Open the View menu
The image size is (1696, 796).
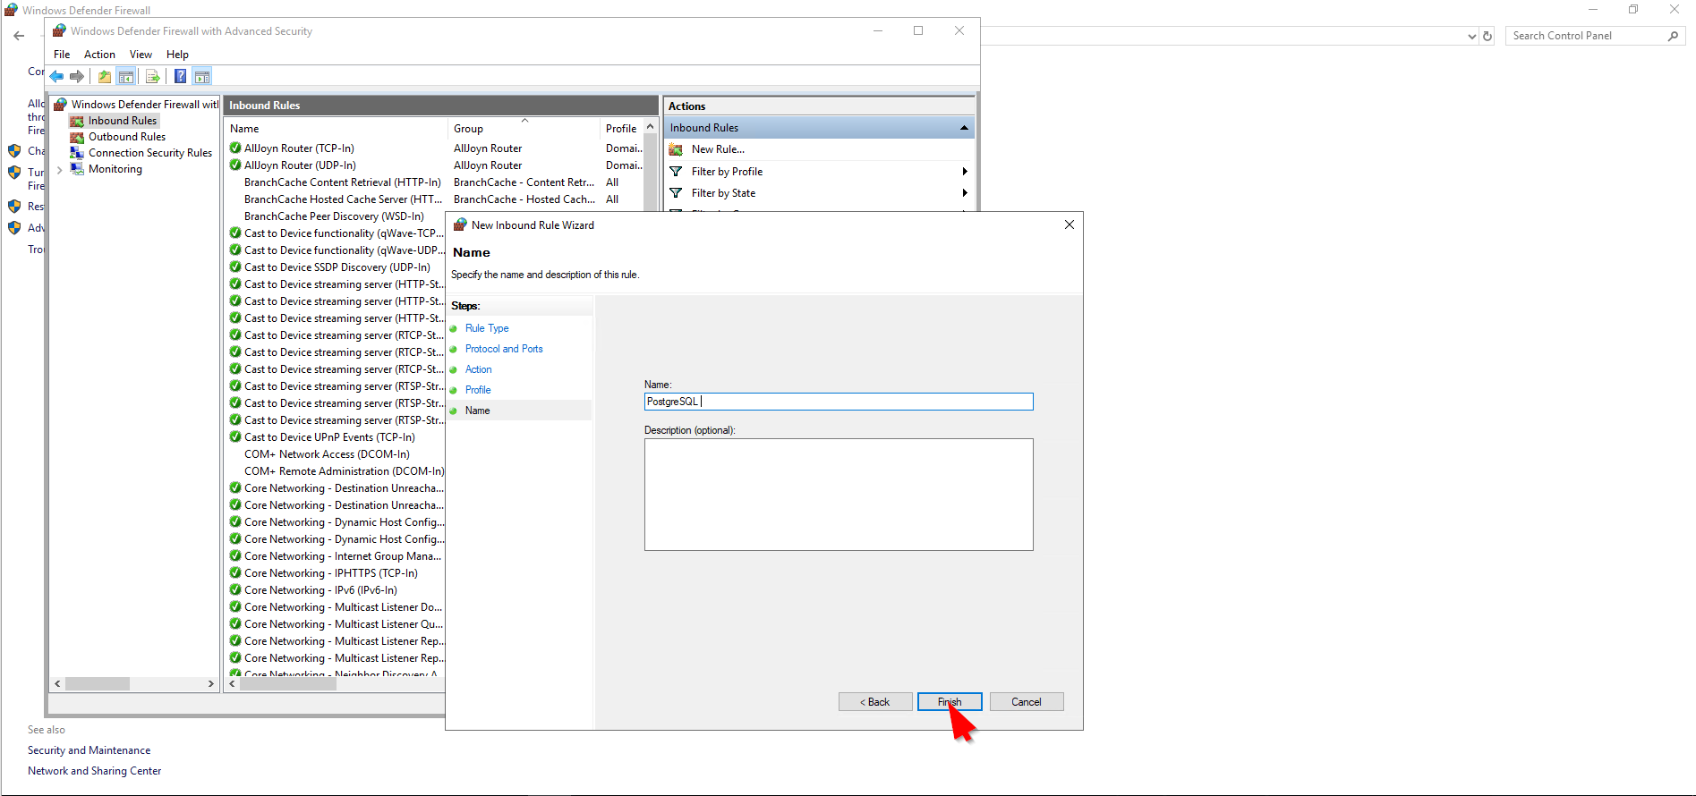click(141, 55)
